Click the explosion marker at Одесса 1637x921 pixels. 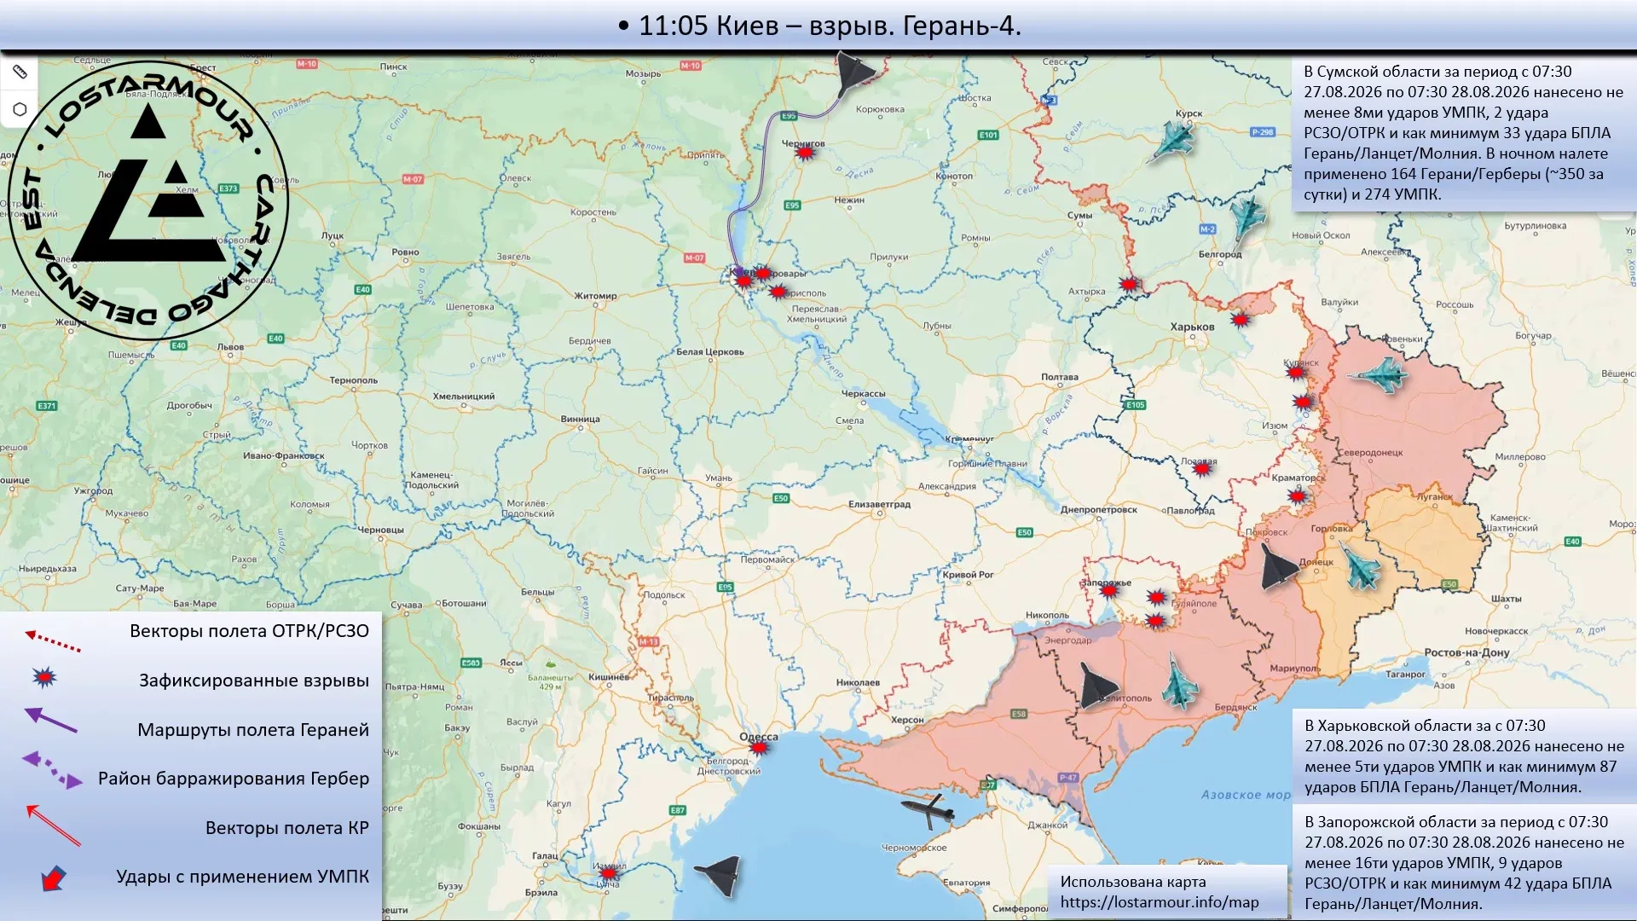pos(758,748)
